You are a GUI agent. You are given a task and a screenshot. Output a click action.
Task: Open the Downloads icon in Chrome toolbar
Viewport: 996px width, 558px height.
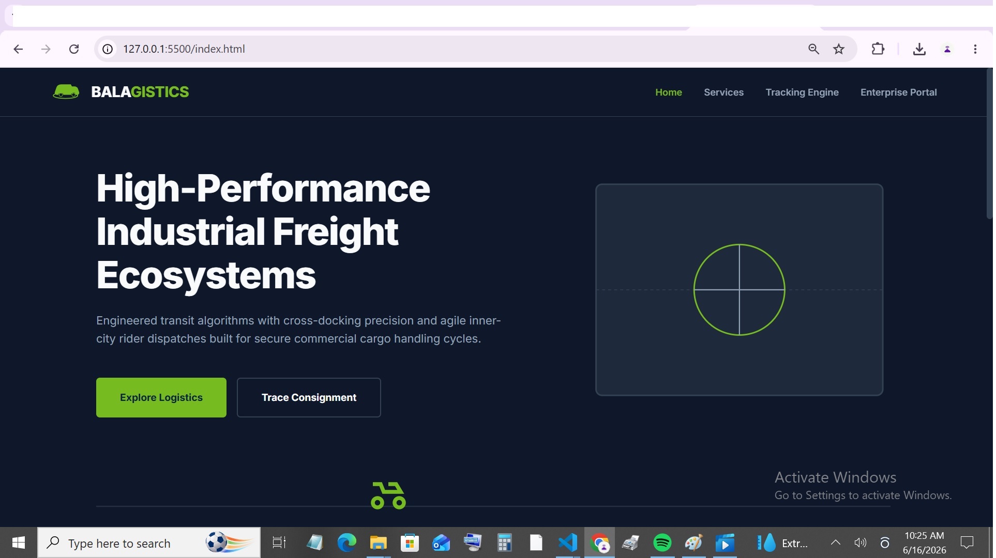tap(919, 49)
